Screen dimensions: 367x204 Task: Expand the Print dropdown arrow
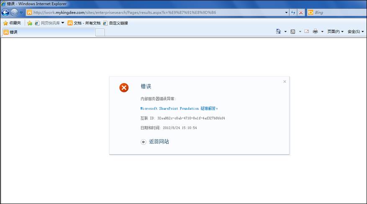[x=322, y=31]
